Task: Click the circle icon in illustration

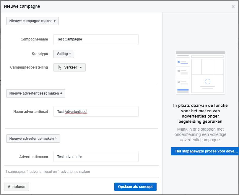Action: 207,82
